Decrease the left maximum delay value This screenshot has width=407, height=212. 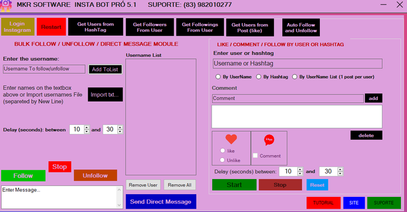(120, 131)
